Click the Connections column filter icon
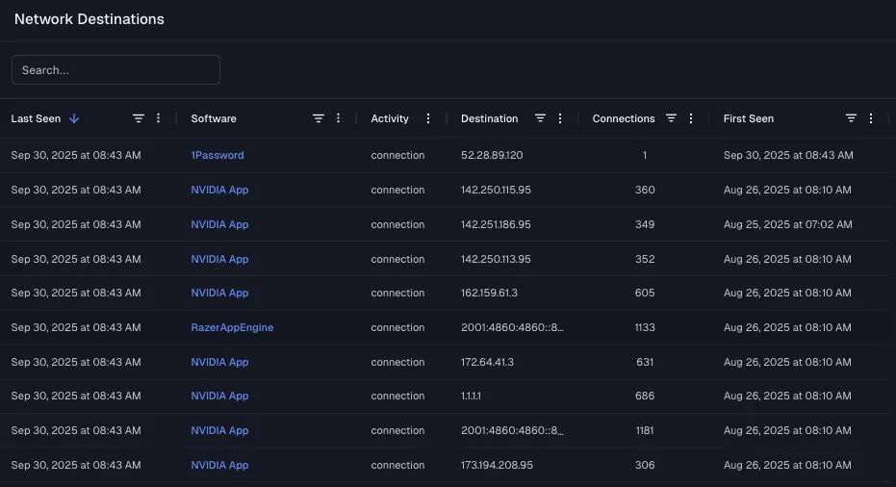 click(x=672, y=118)
